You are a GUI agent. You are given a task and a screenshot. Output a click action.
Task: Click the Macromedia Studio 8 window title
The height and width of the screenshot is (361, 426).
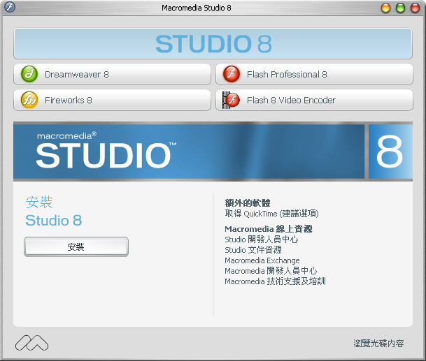point(197,8)
